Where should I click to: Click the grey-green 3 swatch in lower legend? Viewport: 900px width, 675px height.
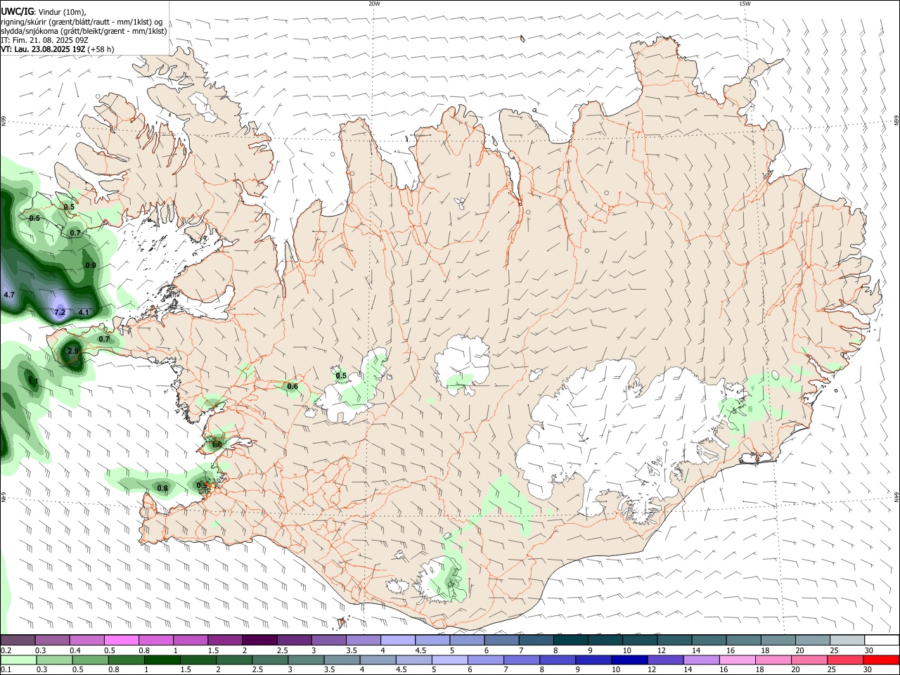click(x=306, y=660)
